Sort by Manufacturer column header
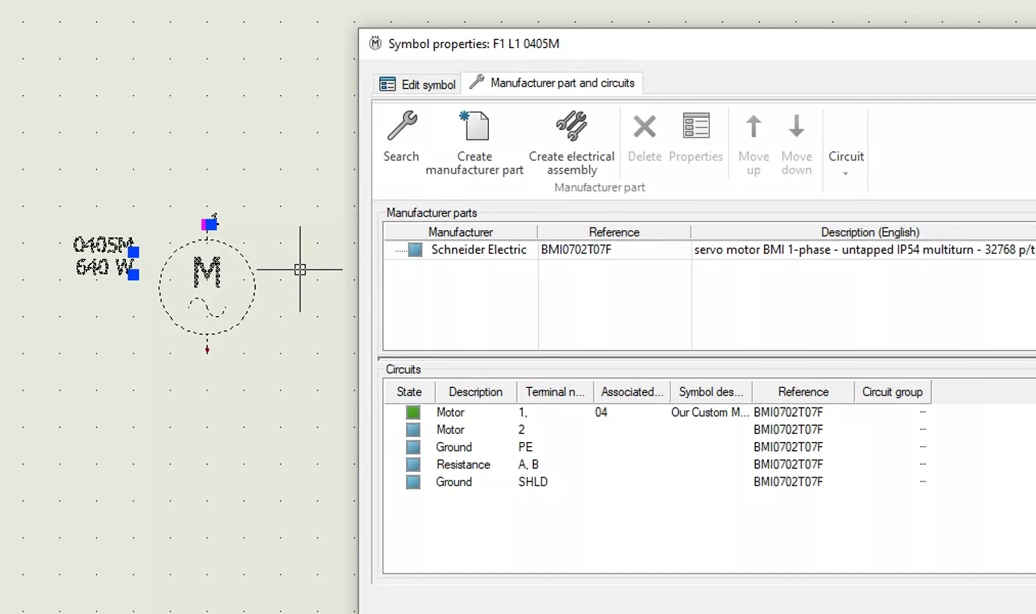 tap(460, 232)
